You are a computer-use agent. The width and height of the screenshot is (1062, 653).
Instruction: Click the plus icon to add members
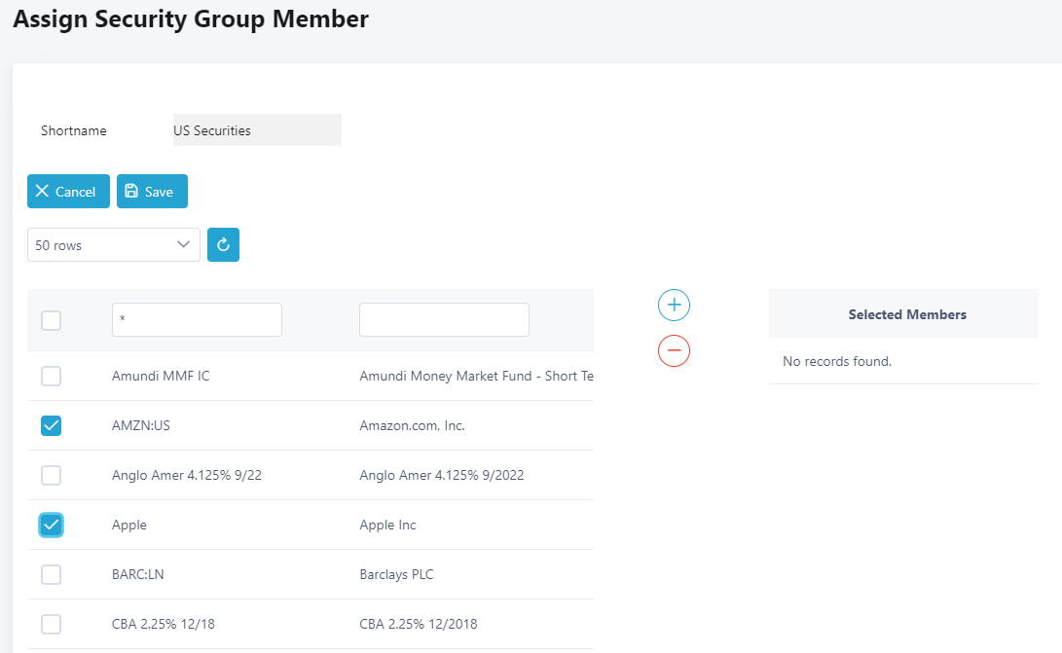click(674, 306)
